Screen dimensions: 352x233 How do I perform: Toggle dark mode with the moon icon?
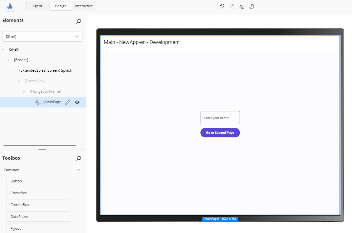click(252, 6)
